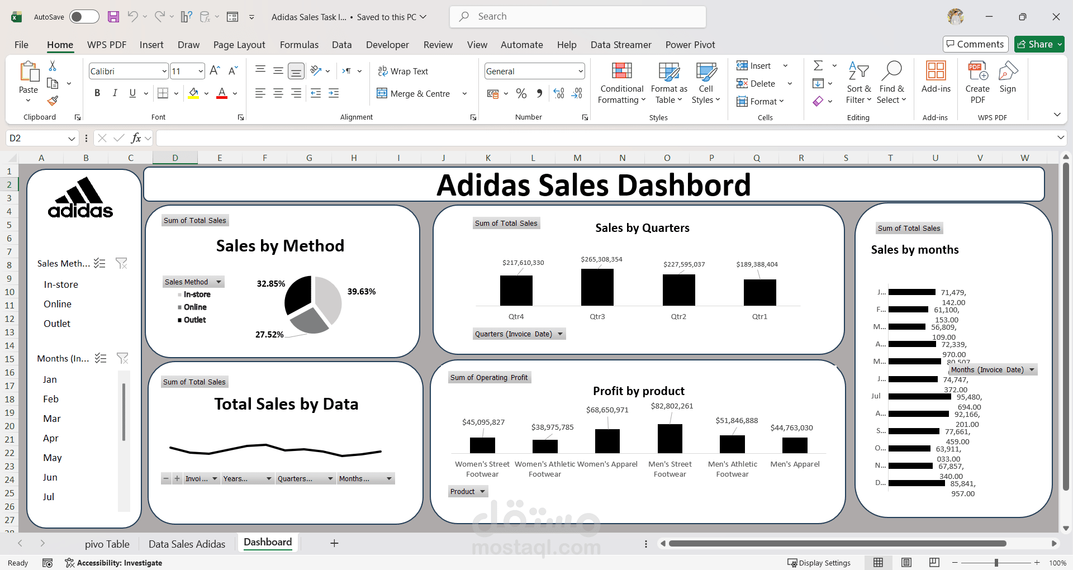Click the Format Painter brush icon

[x=53, y=101]
